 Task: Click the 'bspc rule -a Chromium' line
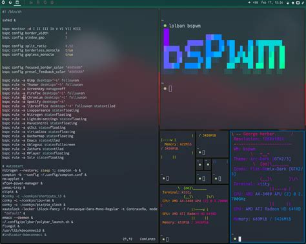(x=45, y=97)
